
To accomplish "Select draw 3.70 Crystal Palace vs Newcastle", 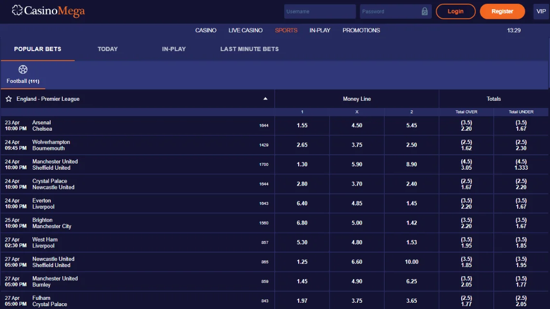I will pos(357,184).
